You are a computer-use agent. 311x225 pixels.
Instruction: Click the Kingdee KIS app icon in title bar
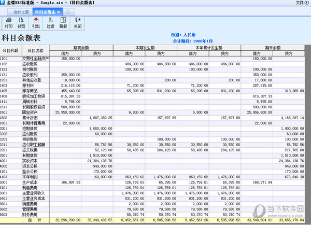(x=4, y=3)
